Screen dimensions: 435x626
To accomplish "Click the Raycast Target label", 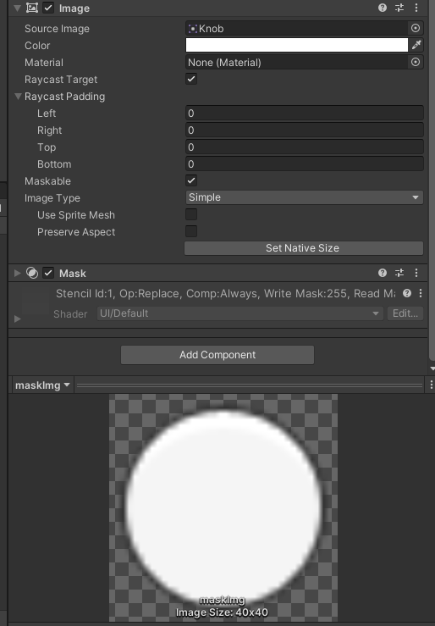I will click(61, 80).
